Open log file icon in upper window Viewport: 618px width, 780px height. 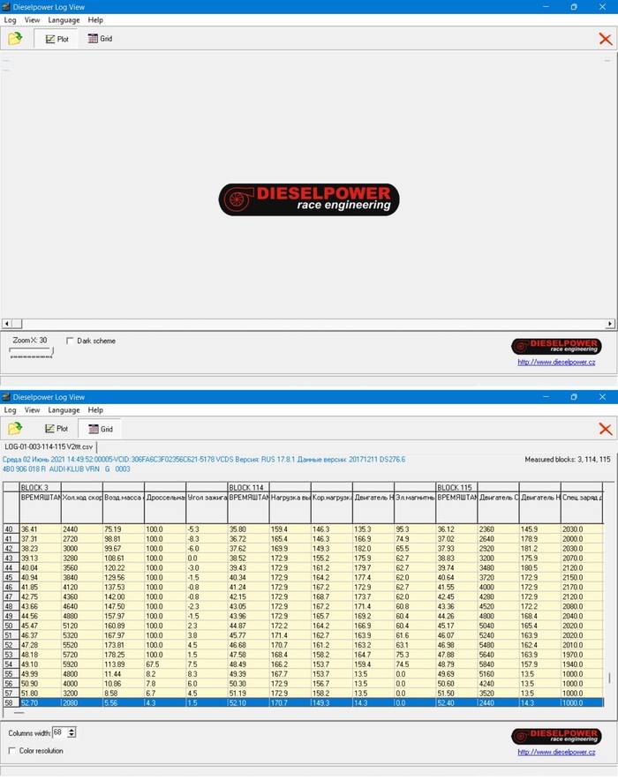point(15,38)
